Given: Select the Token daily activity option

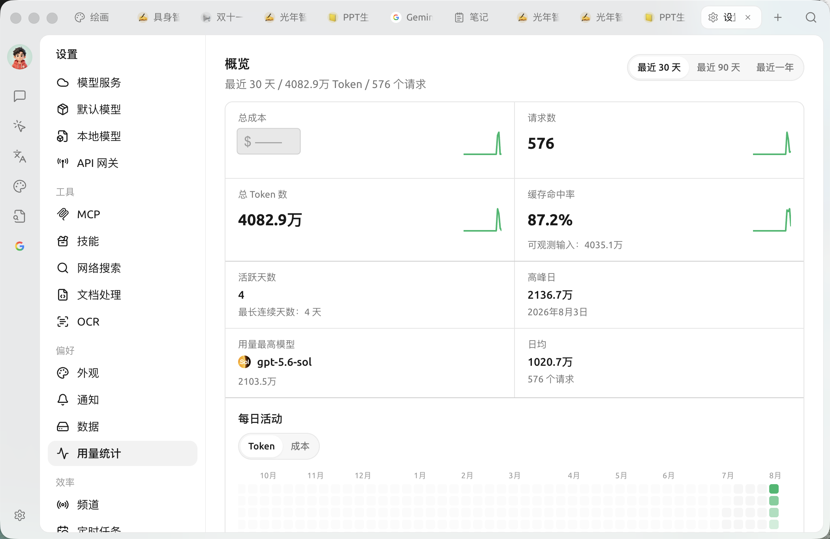Looking at the screenshot, I should [x=261, y=446].
